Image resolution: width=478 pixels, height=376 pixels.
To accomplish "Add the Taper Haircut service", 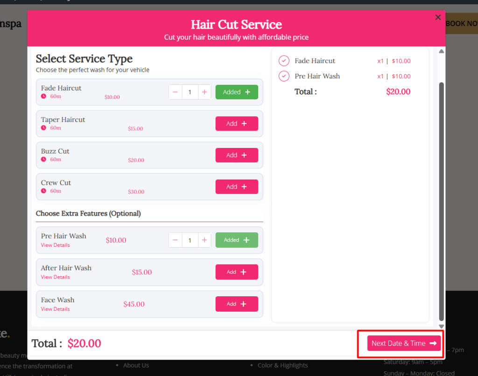I will 237,124.
